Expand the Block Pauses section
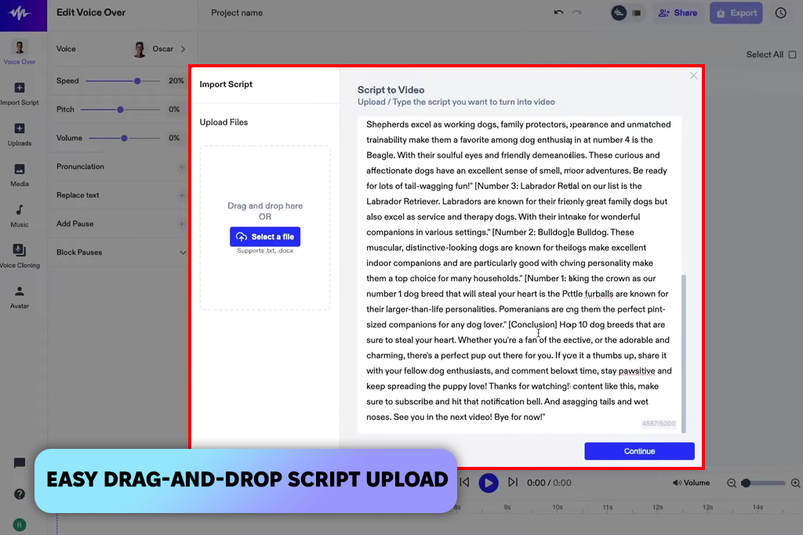The width and height of the screenshot is (803, 535). tap(182, 253)
